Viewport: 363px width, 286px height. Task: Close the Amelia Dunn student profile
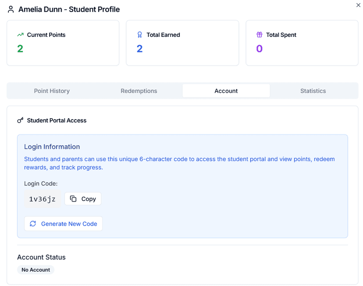pyautogui.click(x=358, y=5)
